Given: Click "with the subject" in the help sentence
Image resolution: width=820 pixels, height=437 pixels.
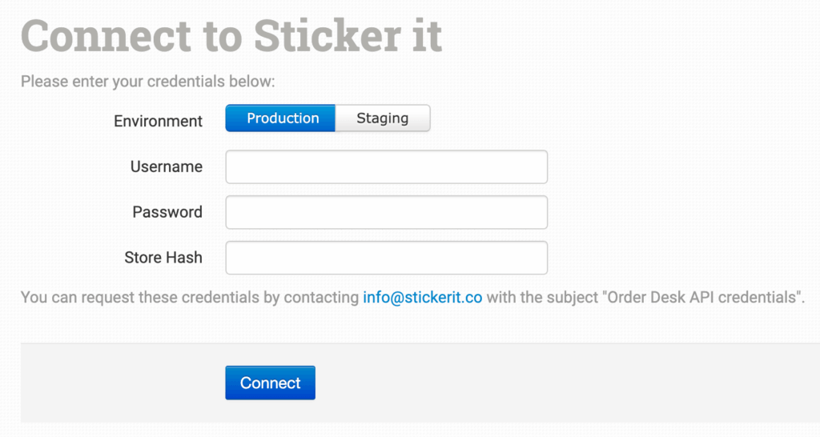Looking at the screenshot, I should click(x=541, y=297).
